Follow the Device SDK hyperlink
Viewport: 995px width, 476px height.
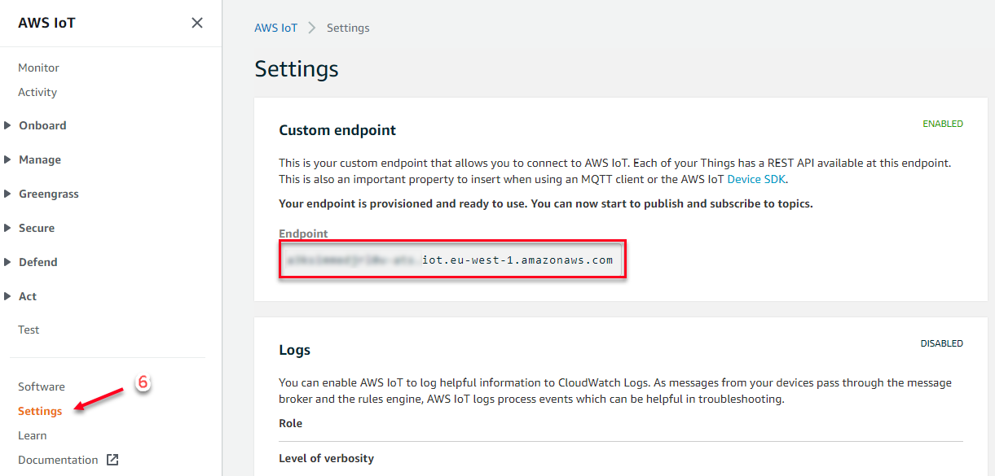tap(756, 179)
